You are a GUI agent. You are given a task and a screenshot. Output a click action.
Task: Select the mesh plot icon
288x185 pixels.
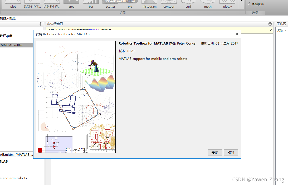tap(208, 4)
